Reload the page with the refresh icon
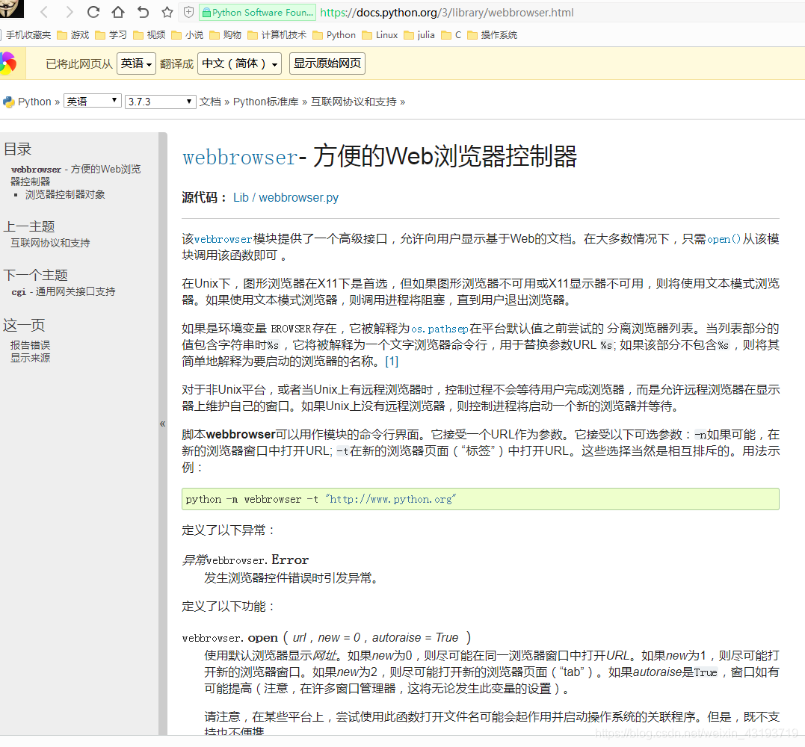The width and height of the screenshot is (805, 747). [x=93, y=12]
